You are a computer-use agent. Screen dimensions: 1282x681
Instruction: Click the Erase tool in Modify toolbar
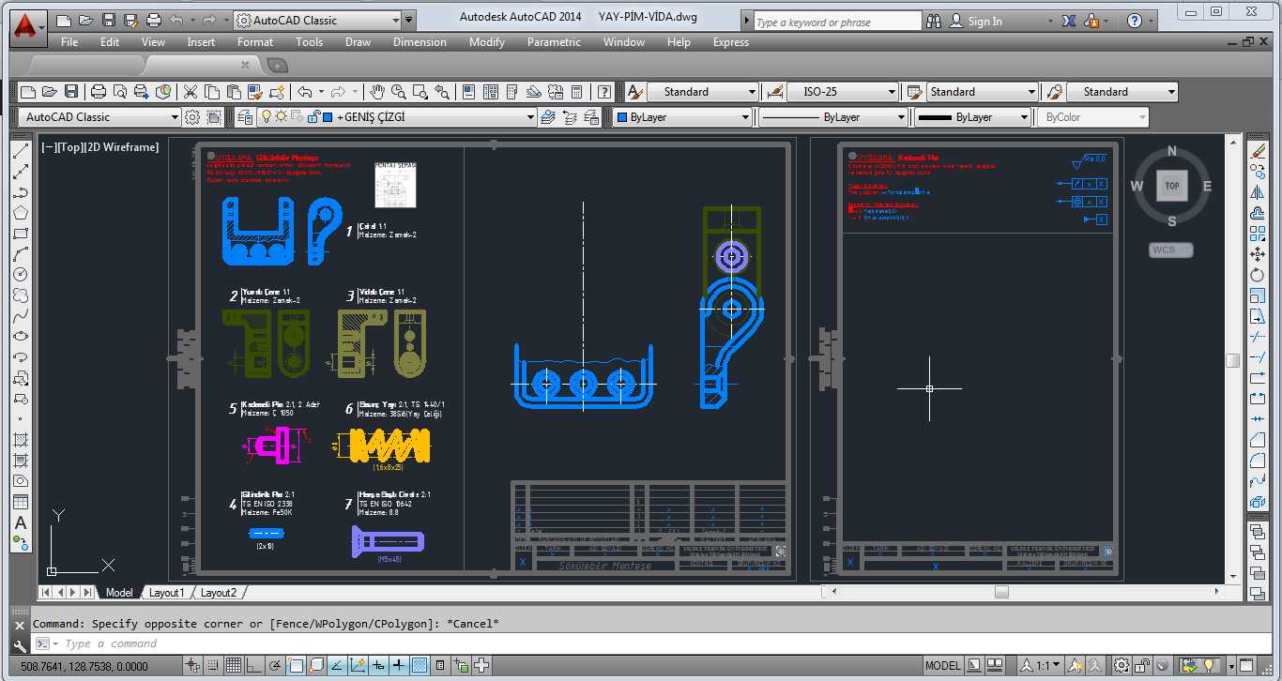(1258, 152)
